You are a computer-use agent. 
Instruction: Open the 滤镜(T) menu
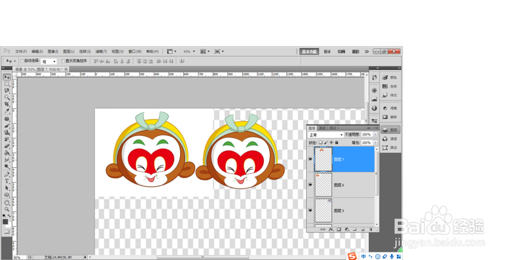101,51
